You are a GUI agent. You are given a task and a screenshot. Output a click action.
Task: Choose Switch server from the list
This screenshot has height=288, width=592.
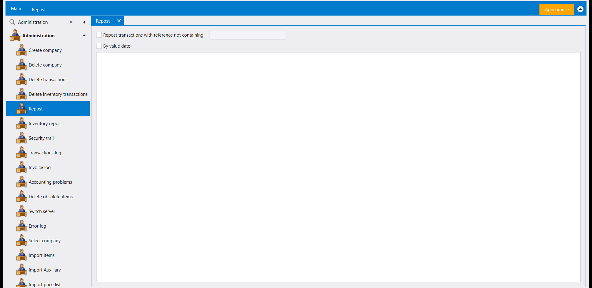click(x=48, y=211)
